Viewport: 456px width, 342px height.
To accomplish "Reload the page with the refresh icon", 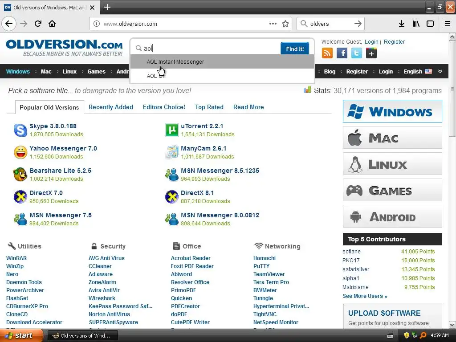I will [x=38, y=24].
